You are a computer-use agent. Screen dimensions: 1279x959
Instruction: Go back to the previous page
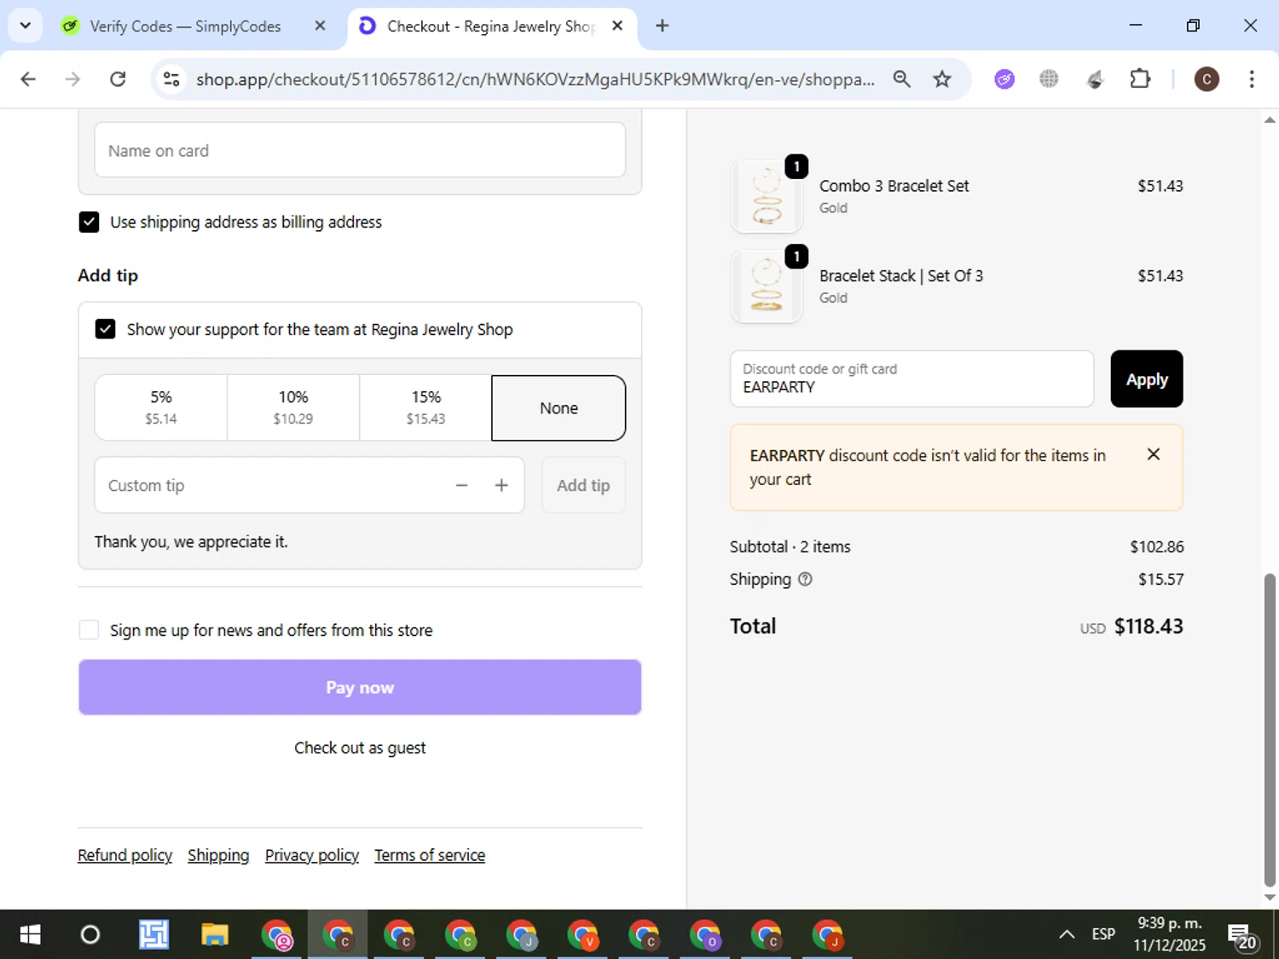[x=28, y=79]
